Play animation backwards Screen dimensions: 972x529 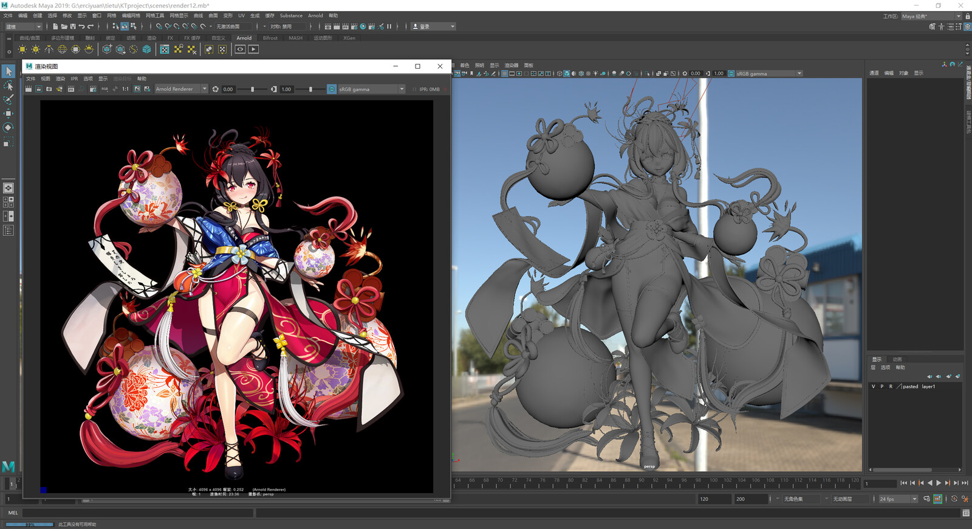point(929,483)
